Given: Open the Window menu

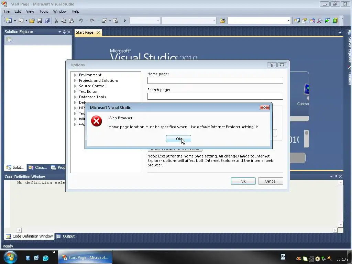Looking at the screenshot, I should pos(60,11).
